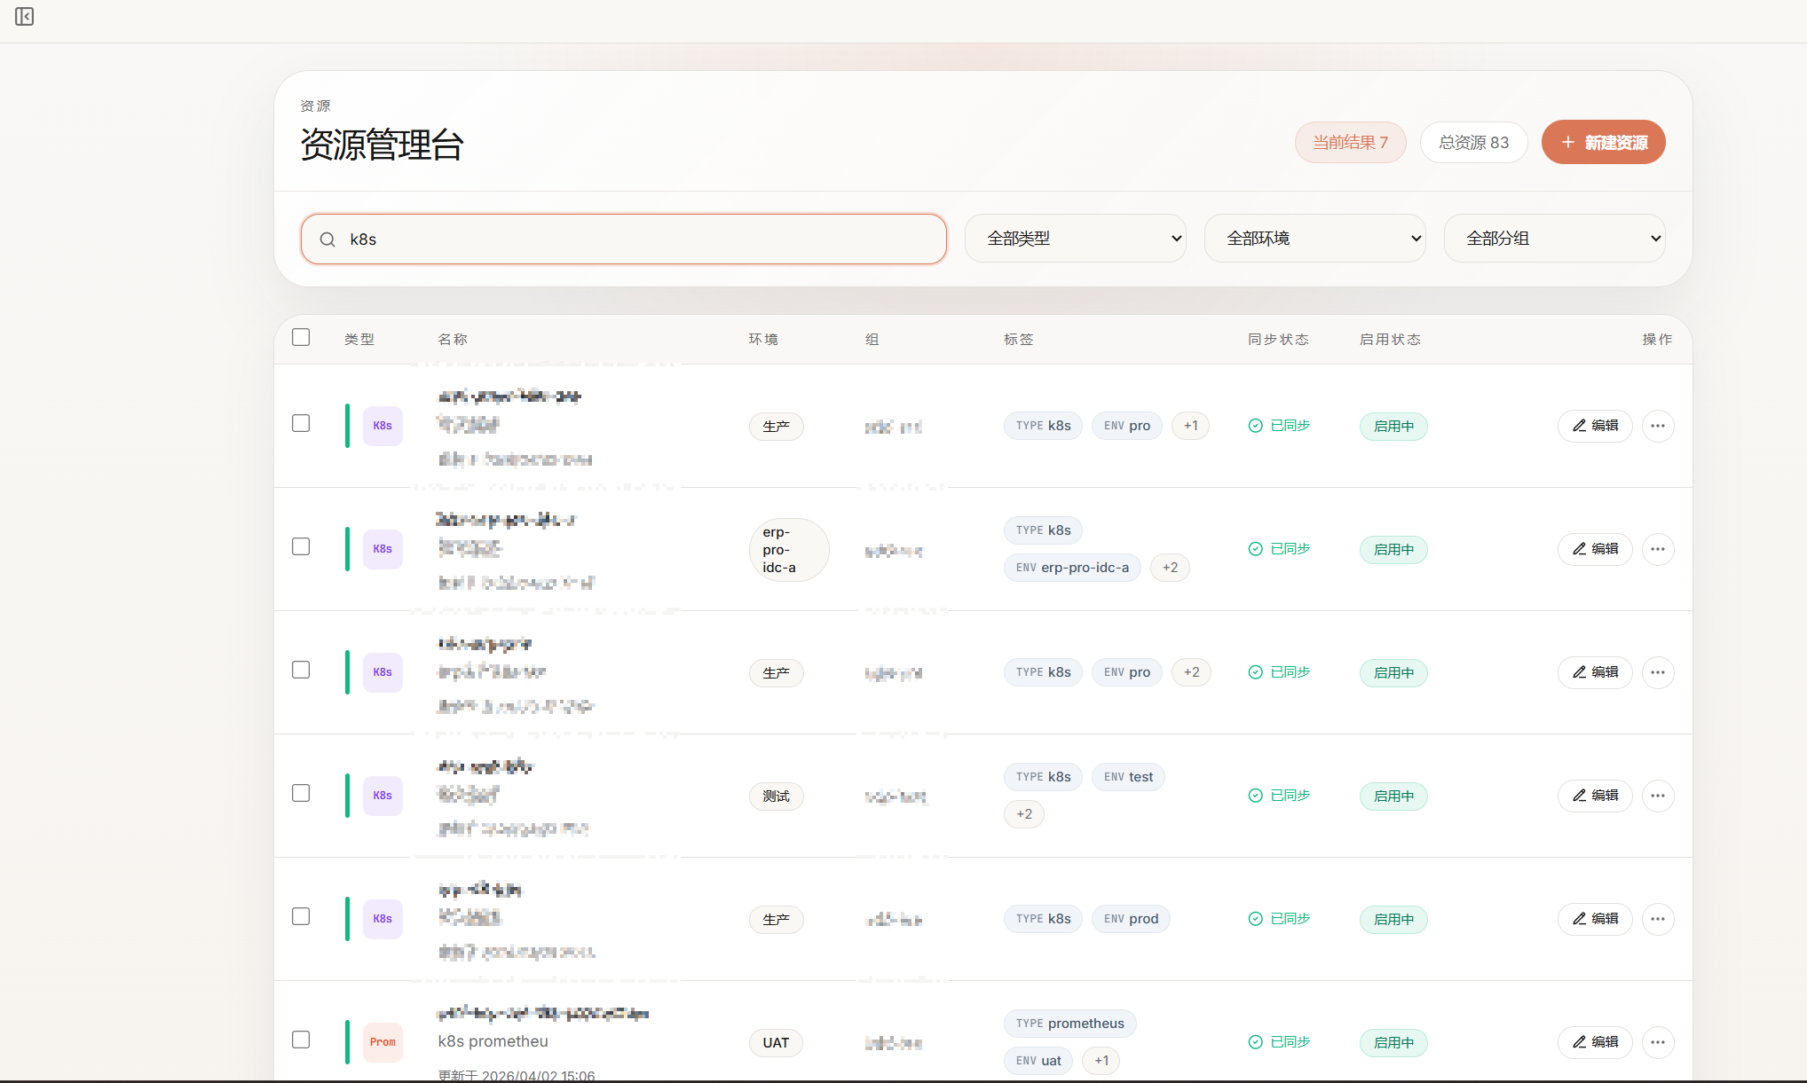The height and width of the screenshot is (1083, 1807).
Task: Click 编辑 on the erp-pro-idc-a row
Action: 1595,549
